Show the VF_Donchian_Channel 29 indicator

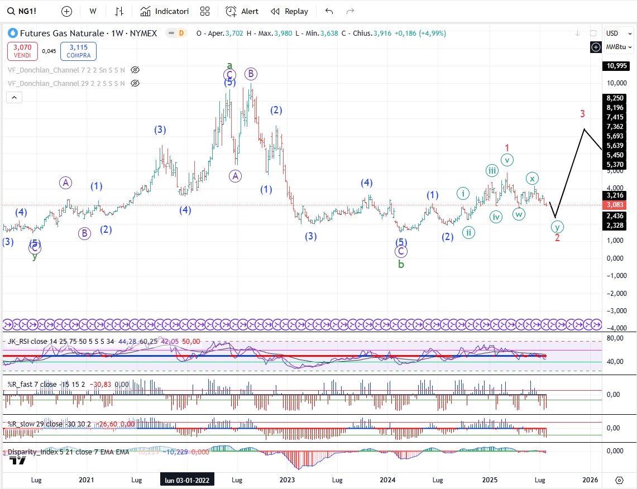[x=135, y=83]
